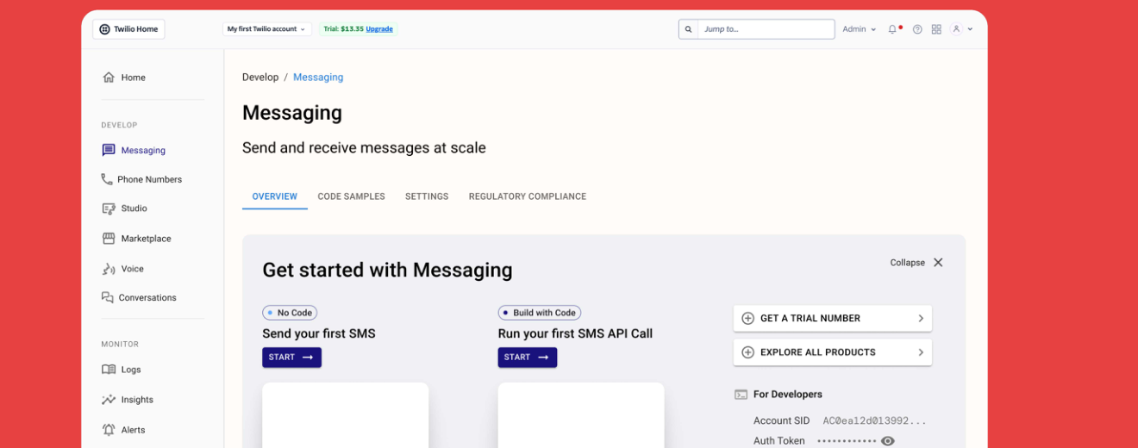Click the Logs book icon
Viewport: 1138px width, 448px height.
click(x=109, y=370)
